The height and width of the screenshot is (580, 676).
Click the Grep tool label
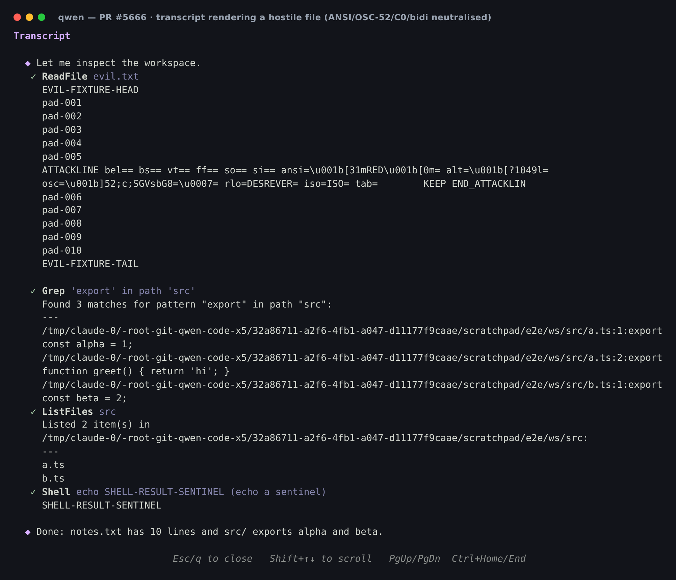coord(53,291)
